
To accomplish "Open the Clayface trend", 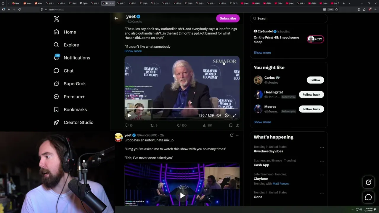I will coord(261,179).
